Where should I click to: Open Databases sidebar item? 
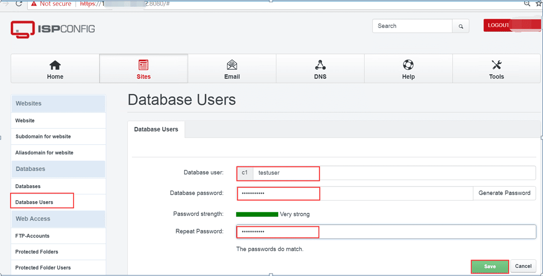pos(58,186)
